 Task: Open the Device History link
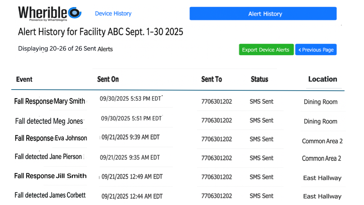(113, 14)
